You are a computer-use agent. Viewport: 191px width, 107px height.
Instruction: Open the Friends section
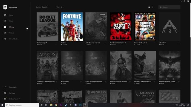click(x=12, y=33)
